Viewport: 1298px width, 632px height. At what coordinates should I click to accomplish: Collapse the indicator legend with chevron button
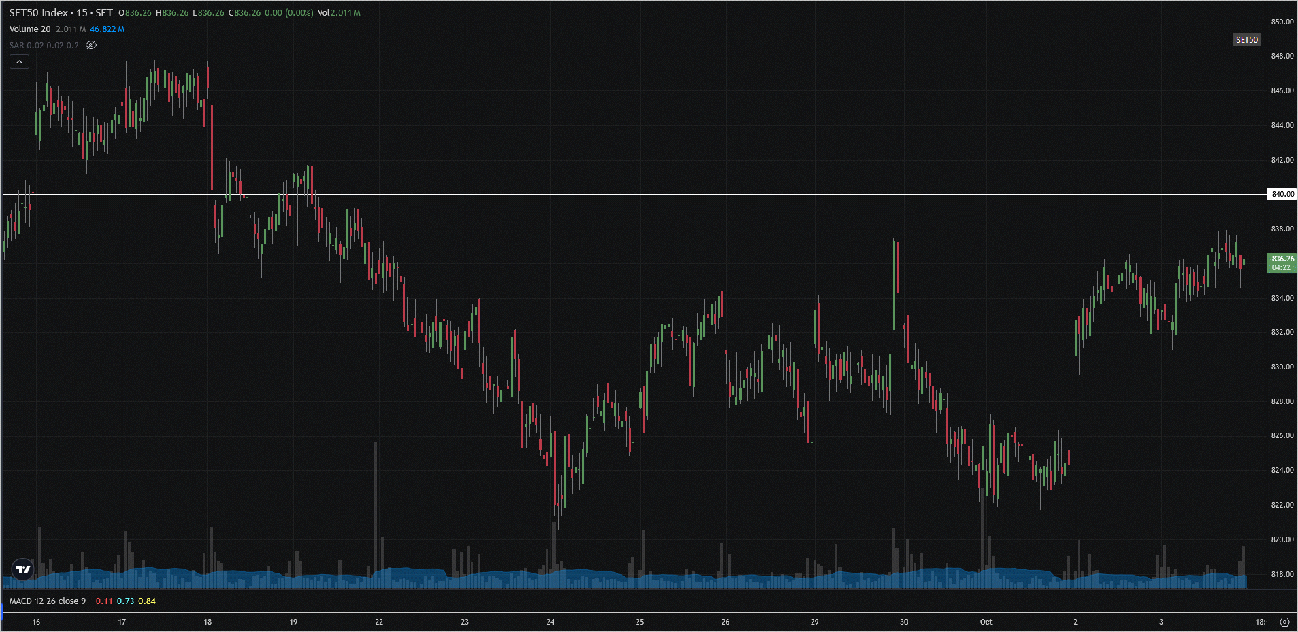click(19, 62)
